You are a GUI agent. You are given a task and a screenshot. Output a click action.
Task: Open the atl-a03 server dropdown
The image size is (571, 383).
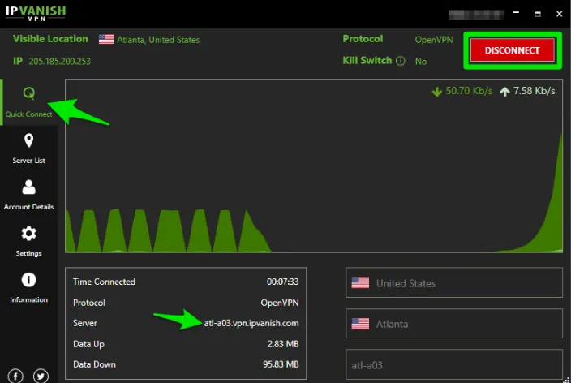point(453,364)
